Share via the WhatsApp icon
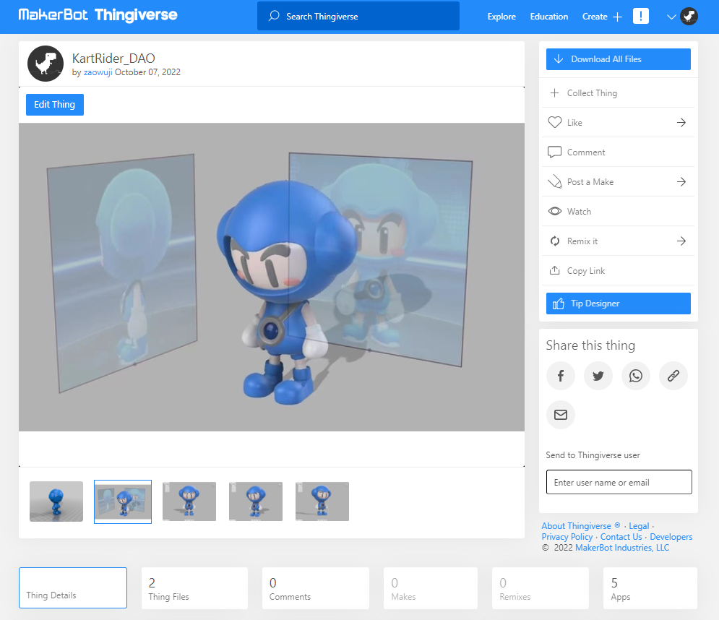This screenshot has height=620, width=719. (x=635, y=376)
